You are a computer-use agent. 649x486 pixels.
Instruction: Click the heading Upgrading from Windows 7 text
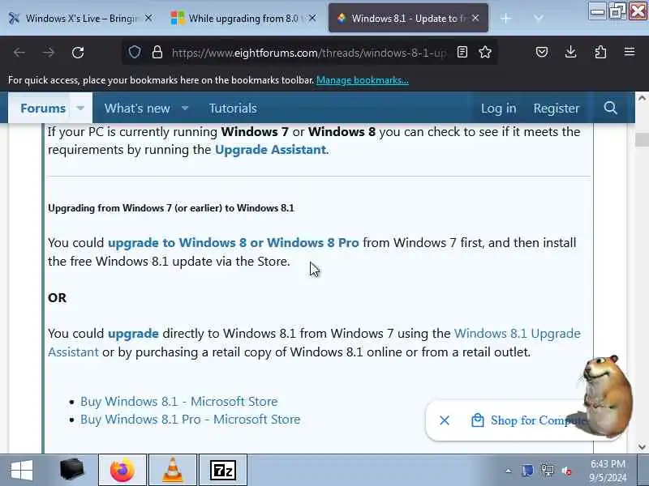[171, 208]
